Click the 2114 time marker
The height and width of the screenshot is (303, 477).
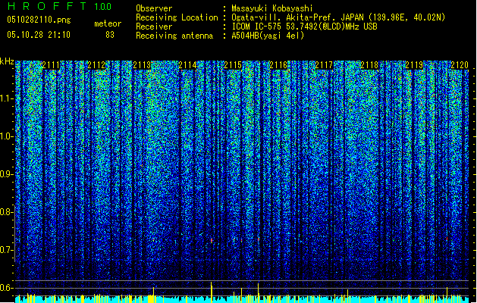point(187,65)
